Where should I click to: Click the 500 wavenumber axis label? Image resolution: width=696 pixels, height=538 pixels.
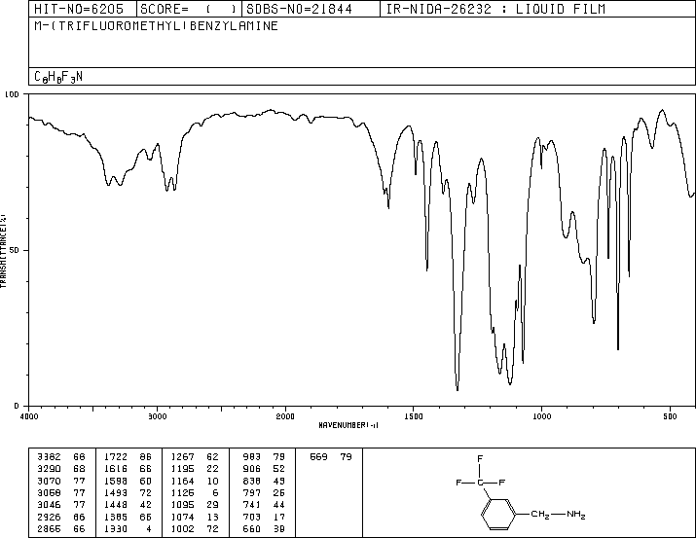click(x=670, y=416)
